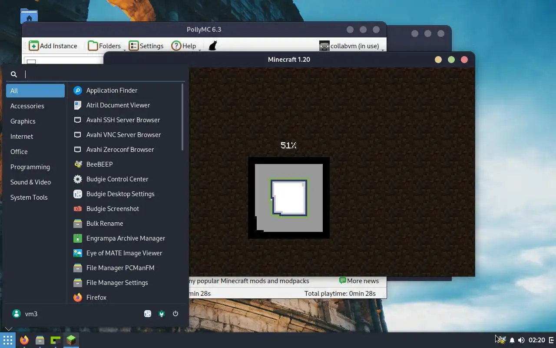556x348 pixels.
Task: Click the clock showing 02:20
Action: point(537,340)
